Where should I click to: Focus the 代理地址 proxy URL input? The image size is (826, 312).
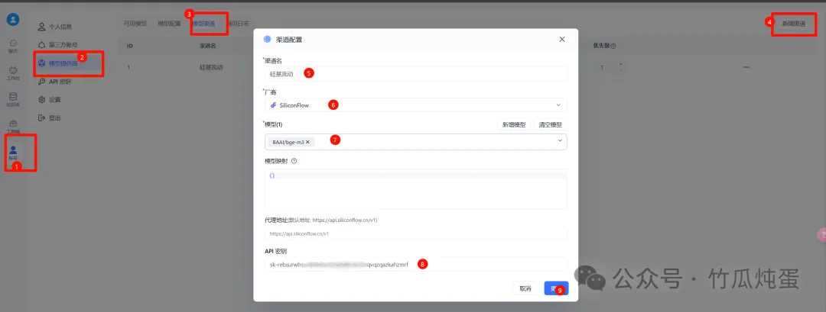coord(415,233)
